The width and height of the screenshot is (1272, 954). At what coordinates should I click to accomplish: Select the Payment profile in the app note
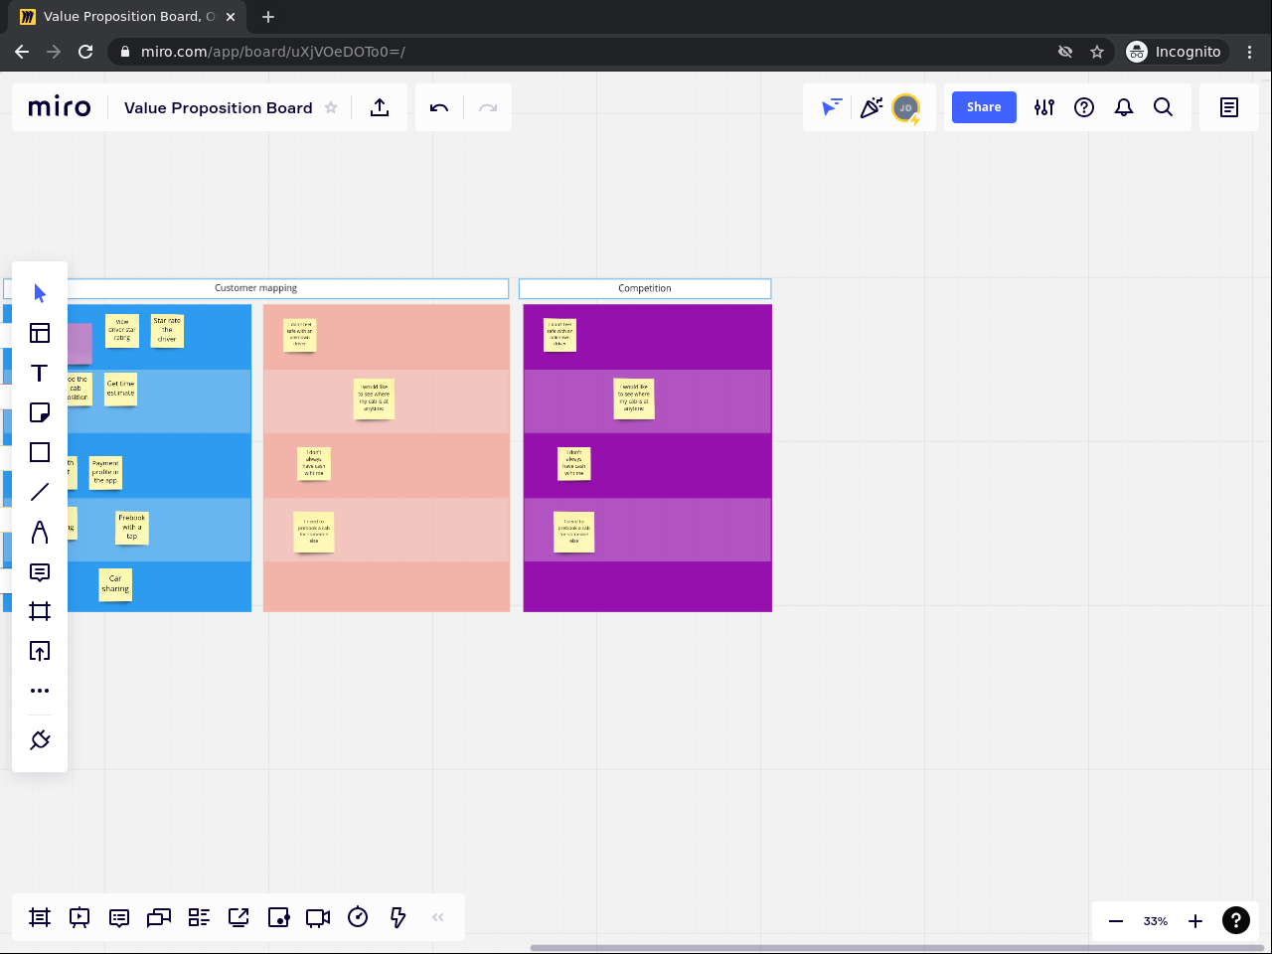coord(105,473)
